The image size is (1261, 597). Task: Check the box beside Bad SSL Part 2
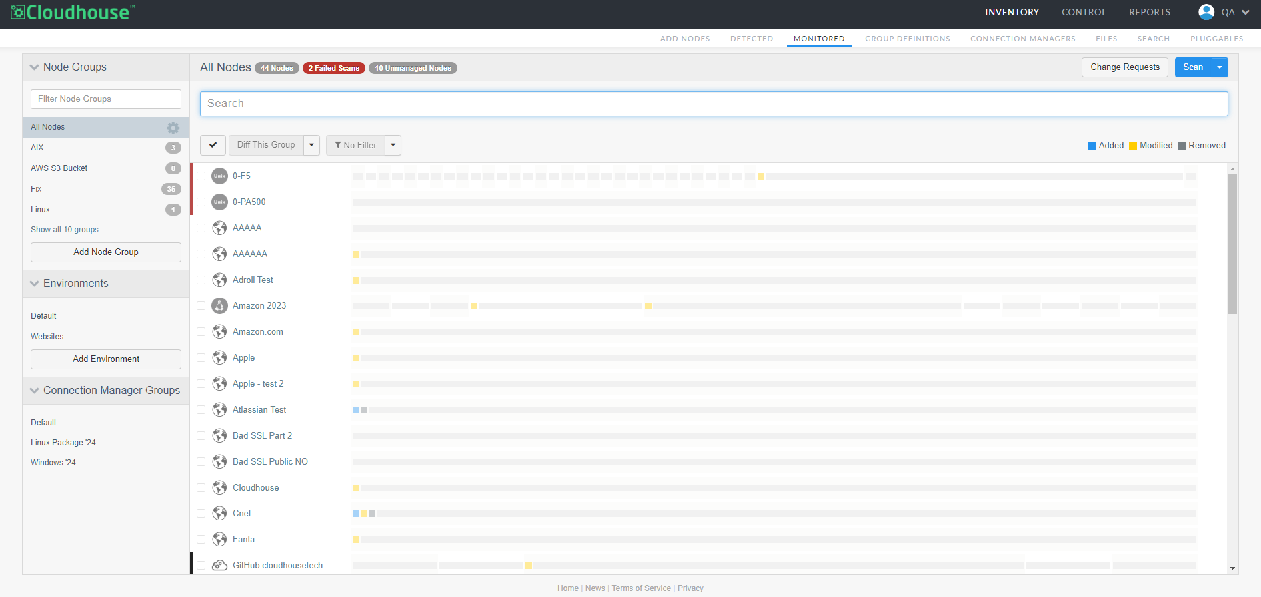[201, 436]
